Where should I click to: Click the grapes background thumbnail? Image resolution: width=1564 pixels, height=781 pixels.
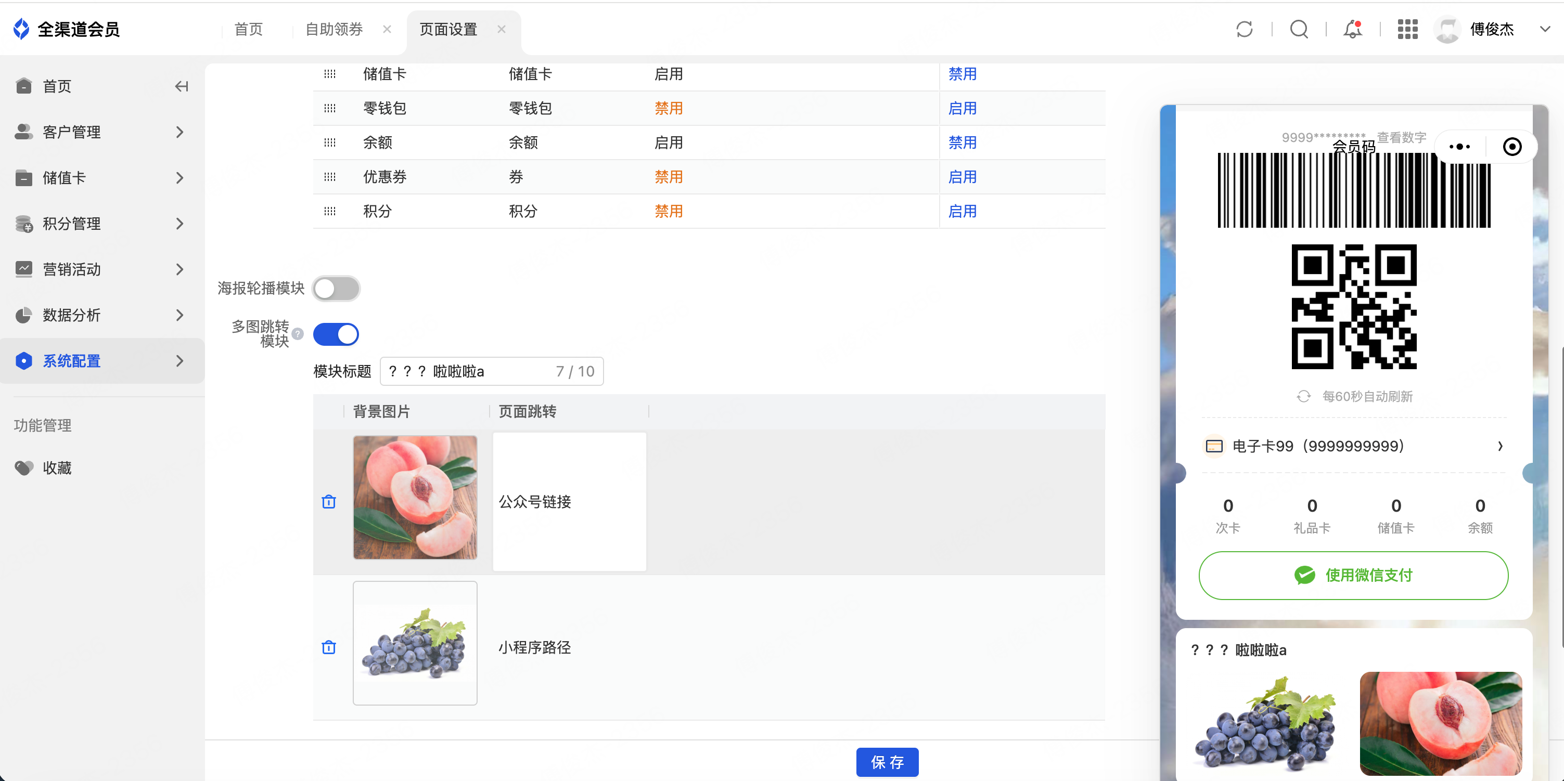pos(415,643)
